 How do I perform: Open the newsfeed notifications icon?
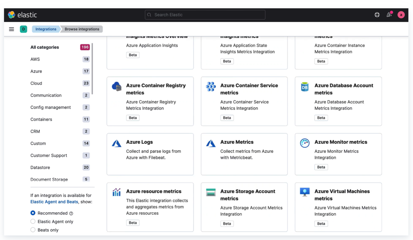pos(389,15)
